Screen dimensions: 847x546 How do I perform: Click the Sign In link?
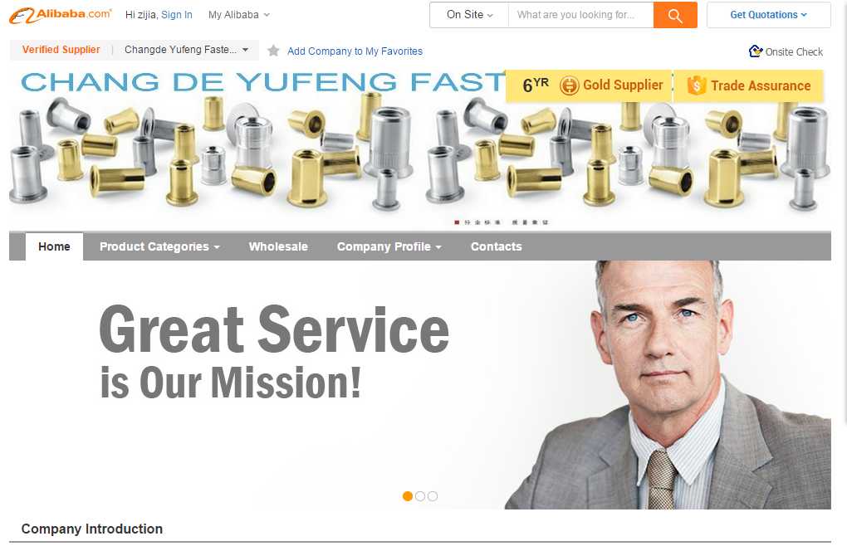[177, 15]
